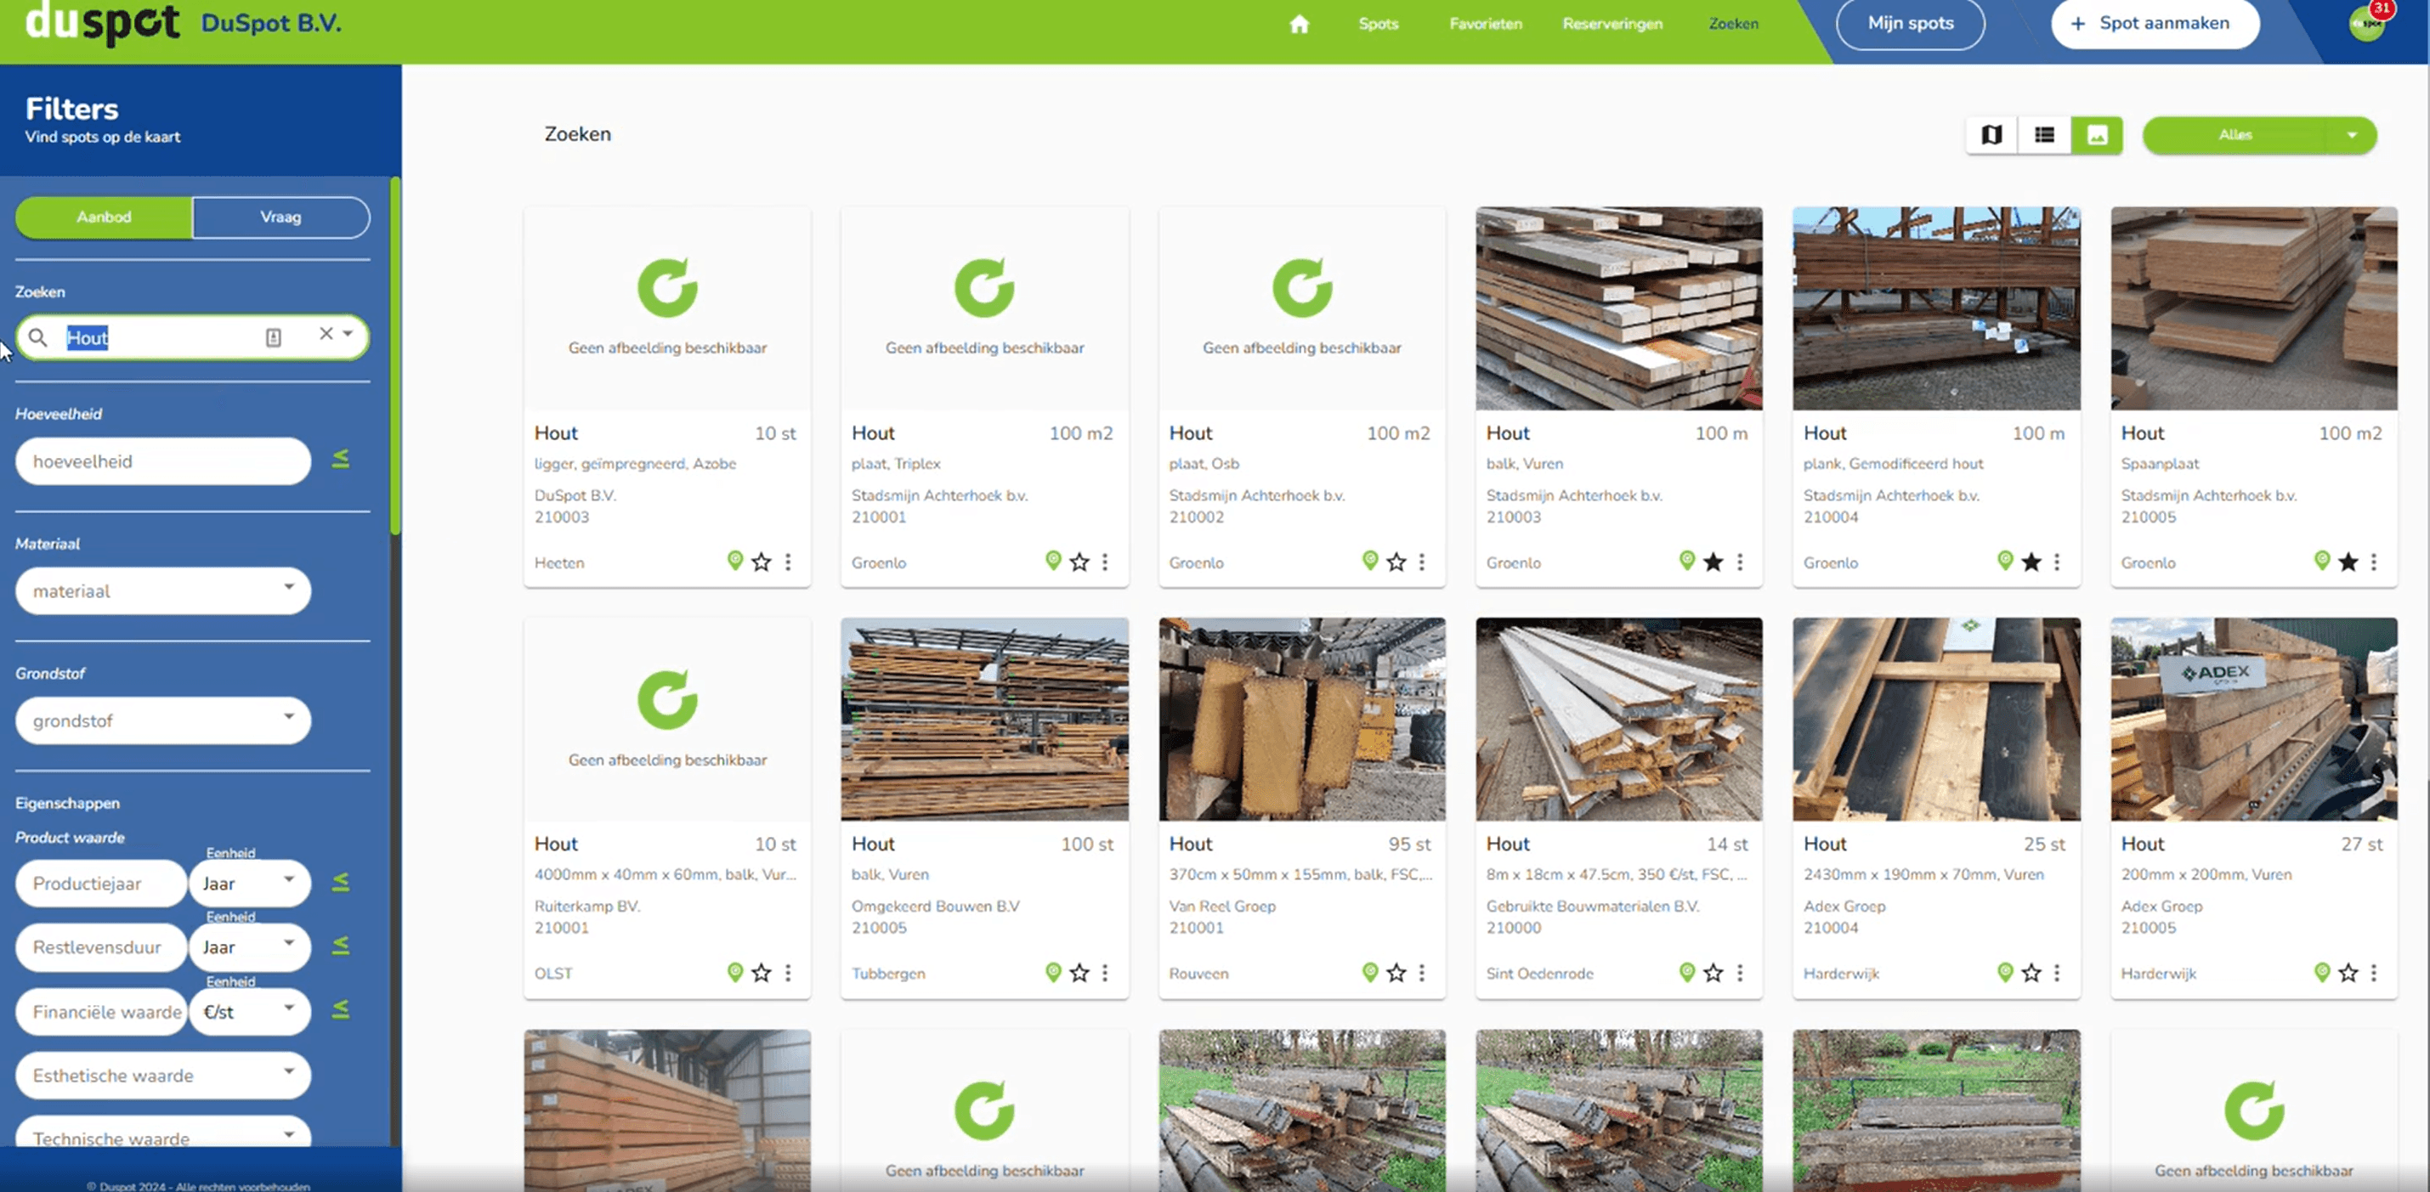Screen dimensions: 2430x1192
Task: Go to home via house icon
Action: pos(1299,24)
